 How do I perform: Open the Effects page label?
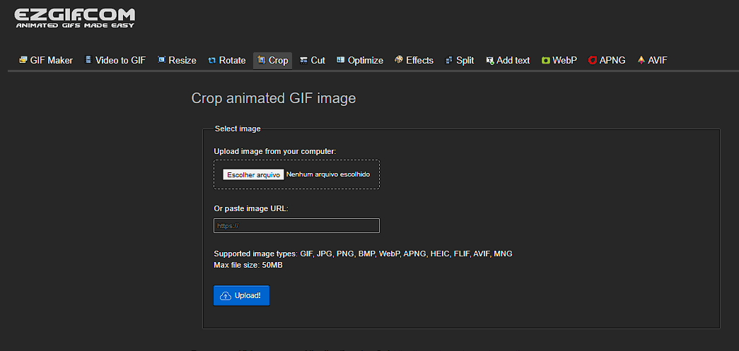pyautogui.click(x=419, y=61)
